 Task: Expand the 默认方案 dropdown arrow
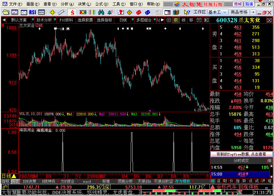pyautogui.click(x=33, y=20)
